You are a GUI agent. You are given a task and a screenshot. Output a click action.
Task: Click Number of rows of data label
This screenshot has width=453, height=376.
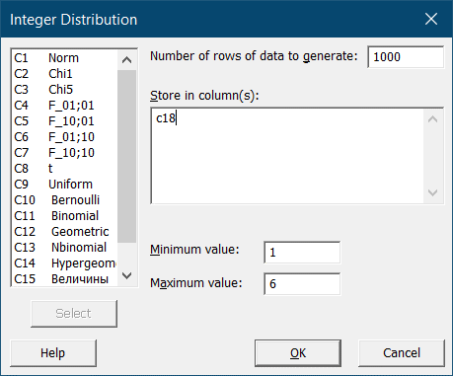click(x=254, y=56)
